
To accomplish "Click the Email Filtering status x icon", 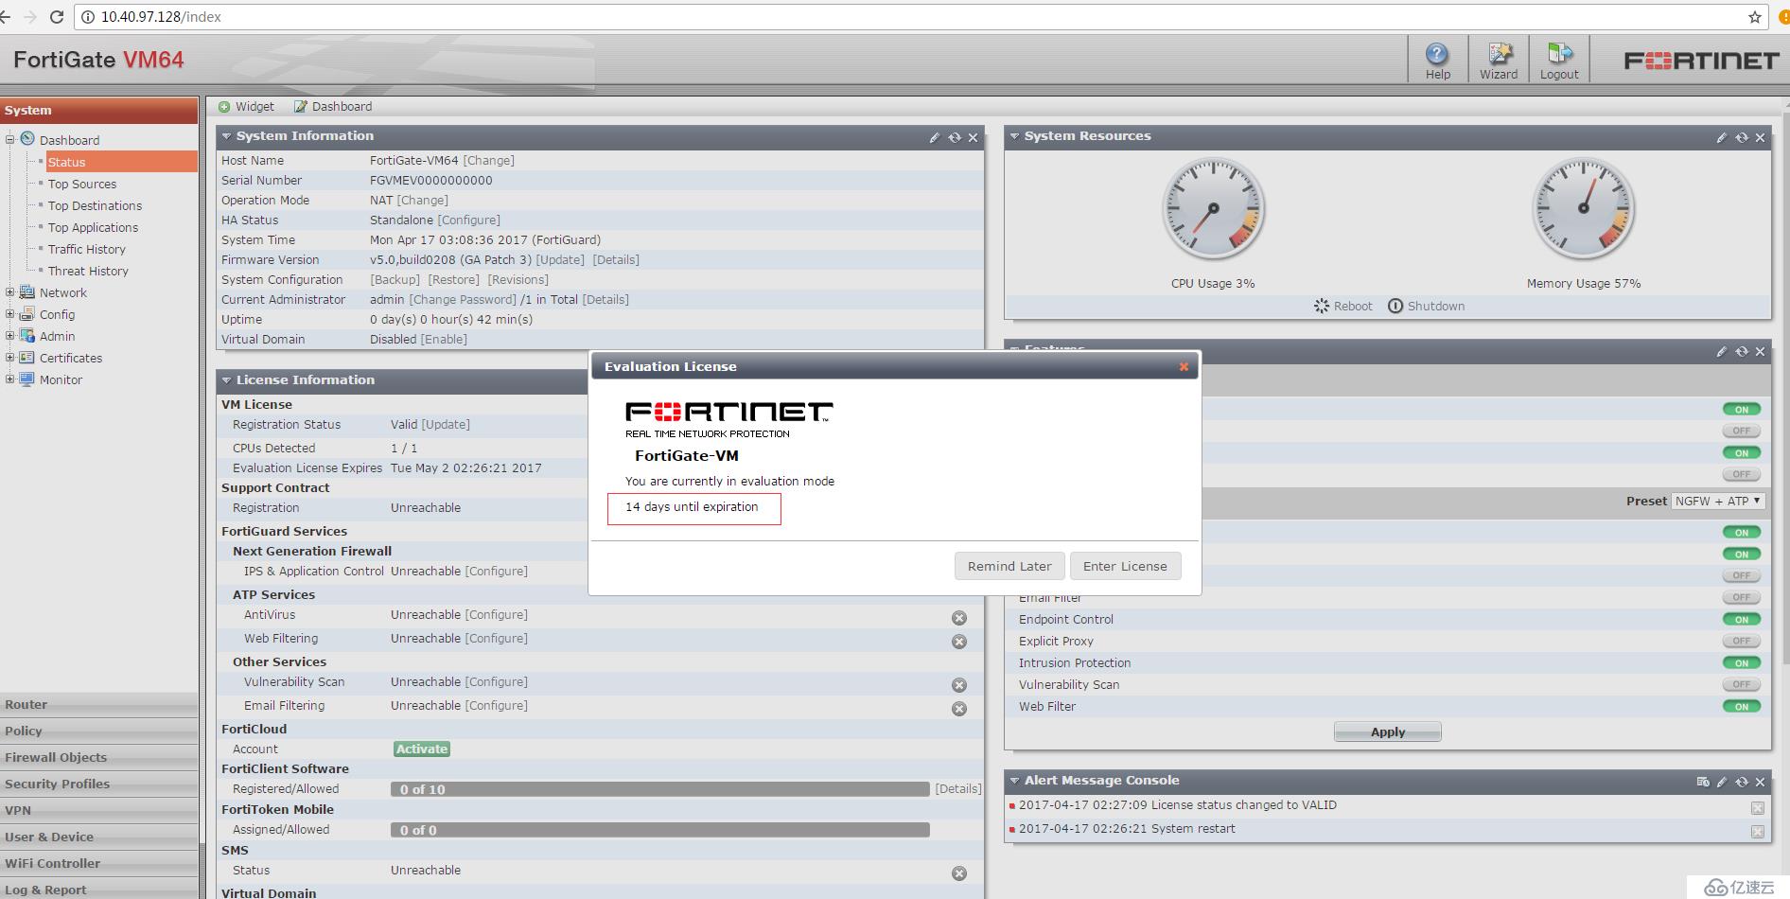I will (x=959, y=709).
